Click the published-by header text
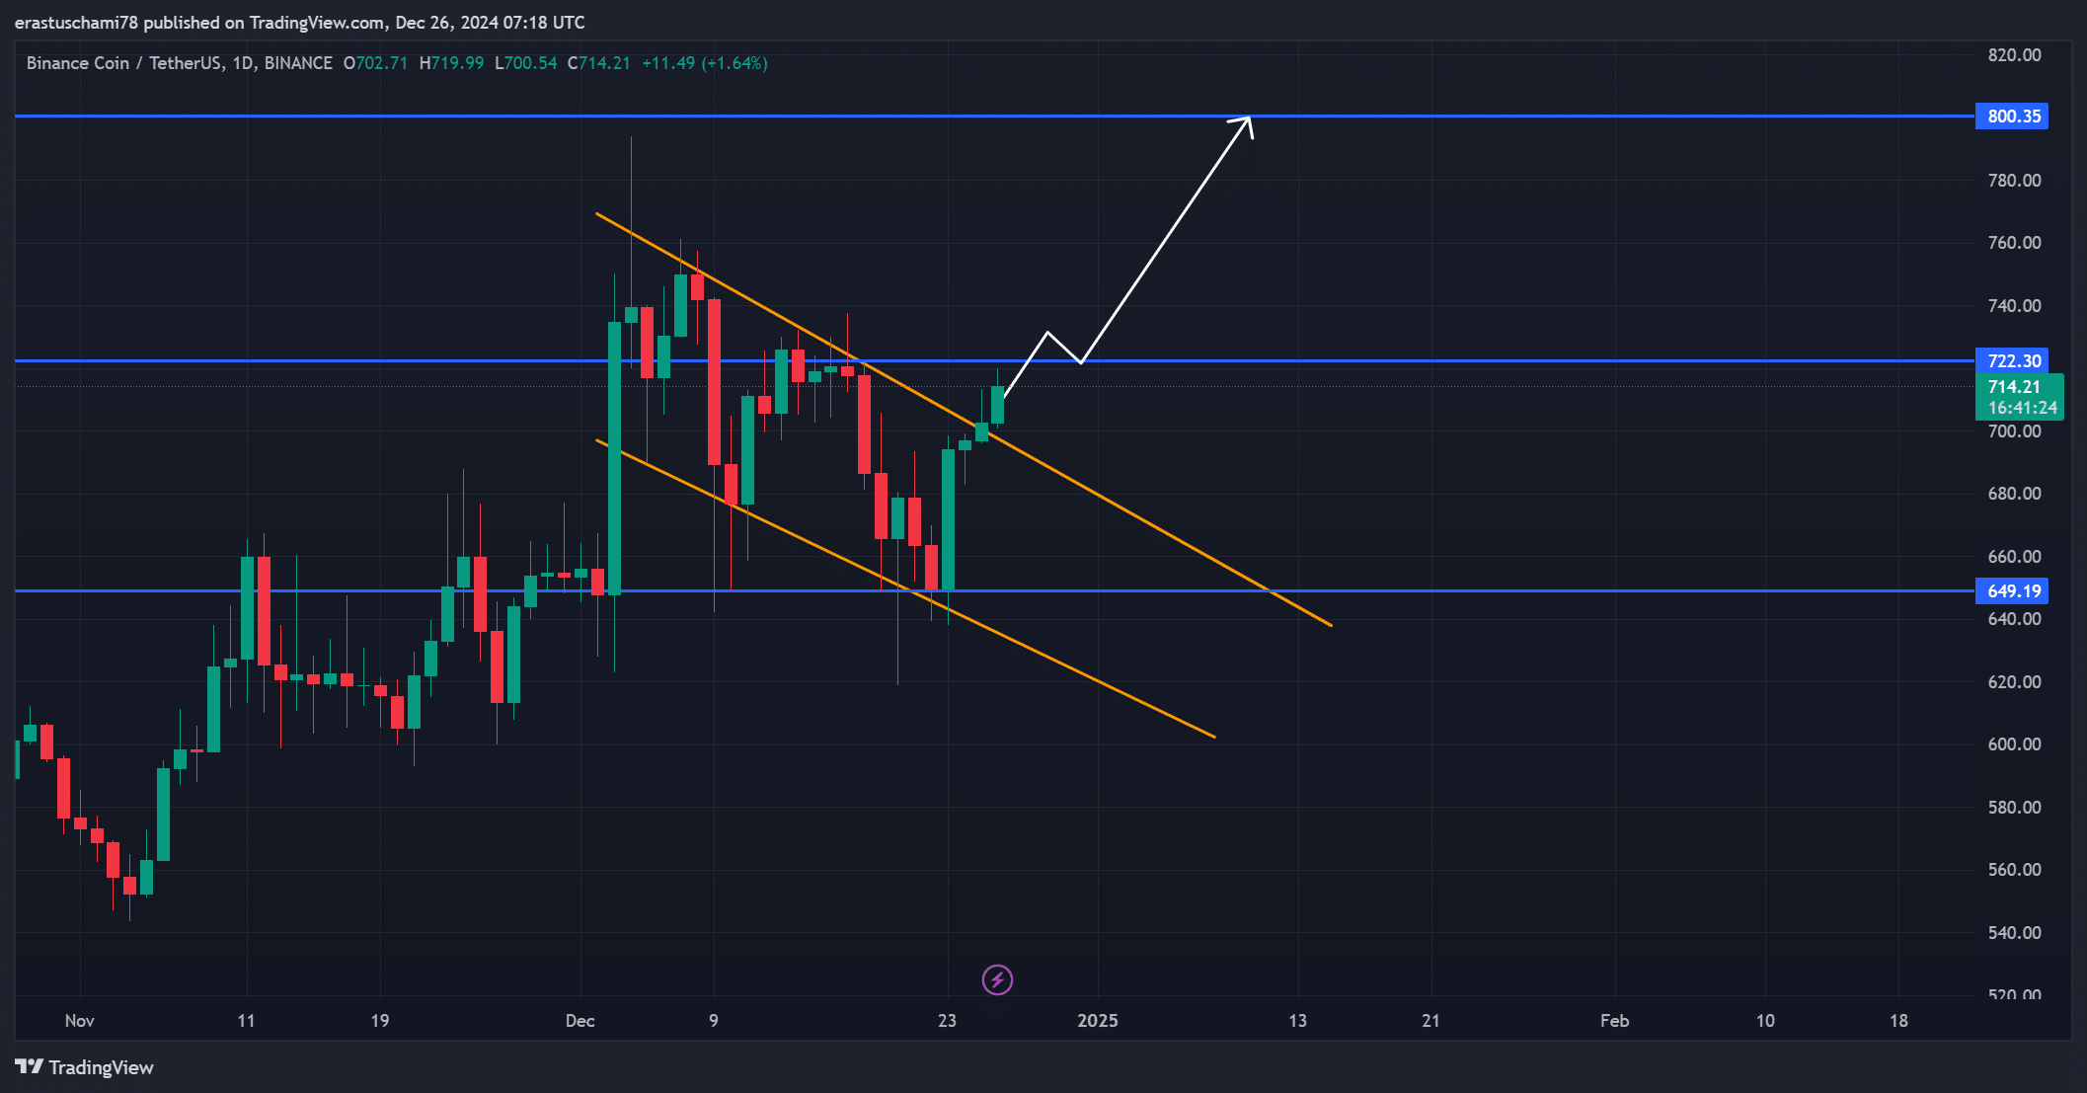The image size is (2087, 1093). [x=300, y=23]
